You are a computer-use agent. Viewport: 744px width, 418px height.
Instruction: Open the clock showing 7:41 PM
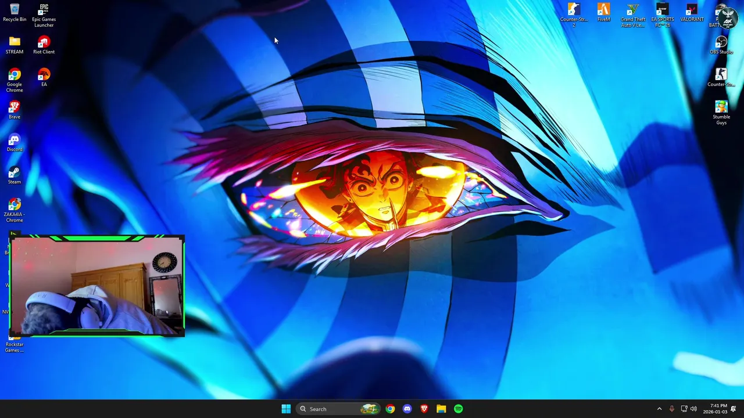(716, 409)
